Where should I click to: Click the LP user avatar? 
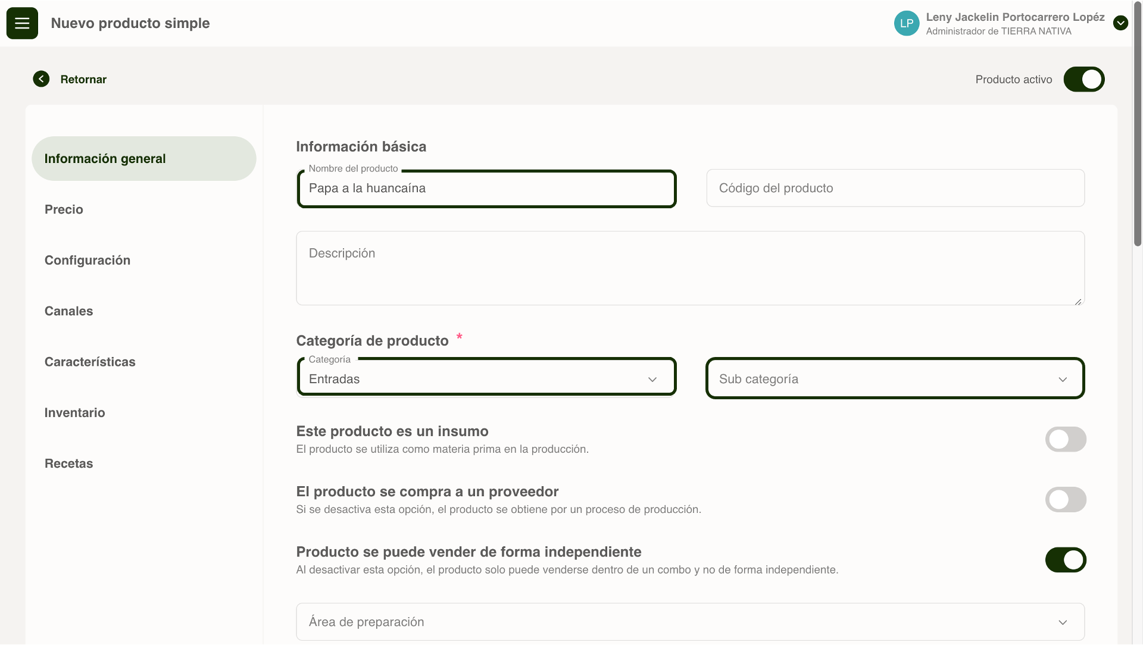pyautogui.click(x=906, y=23)
